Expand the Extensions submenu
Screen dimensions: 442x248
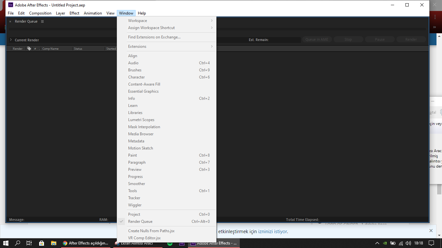pos(167,46)
